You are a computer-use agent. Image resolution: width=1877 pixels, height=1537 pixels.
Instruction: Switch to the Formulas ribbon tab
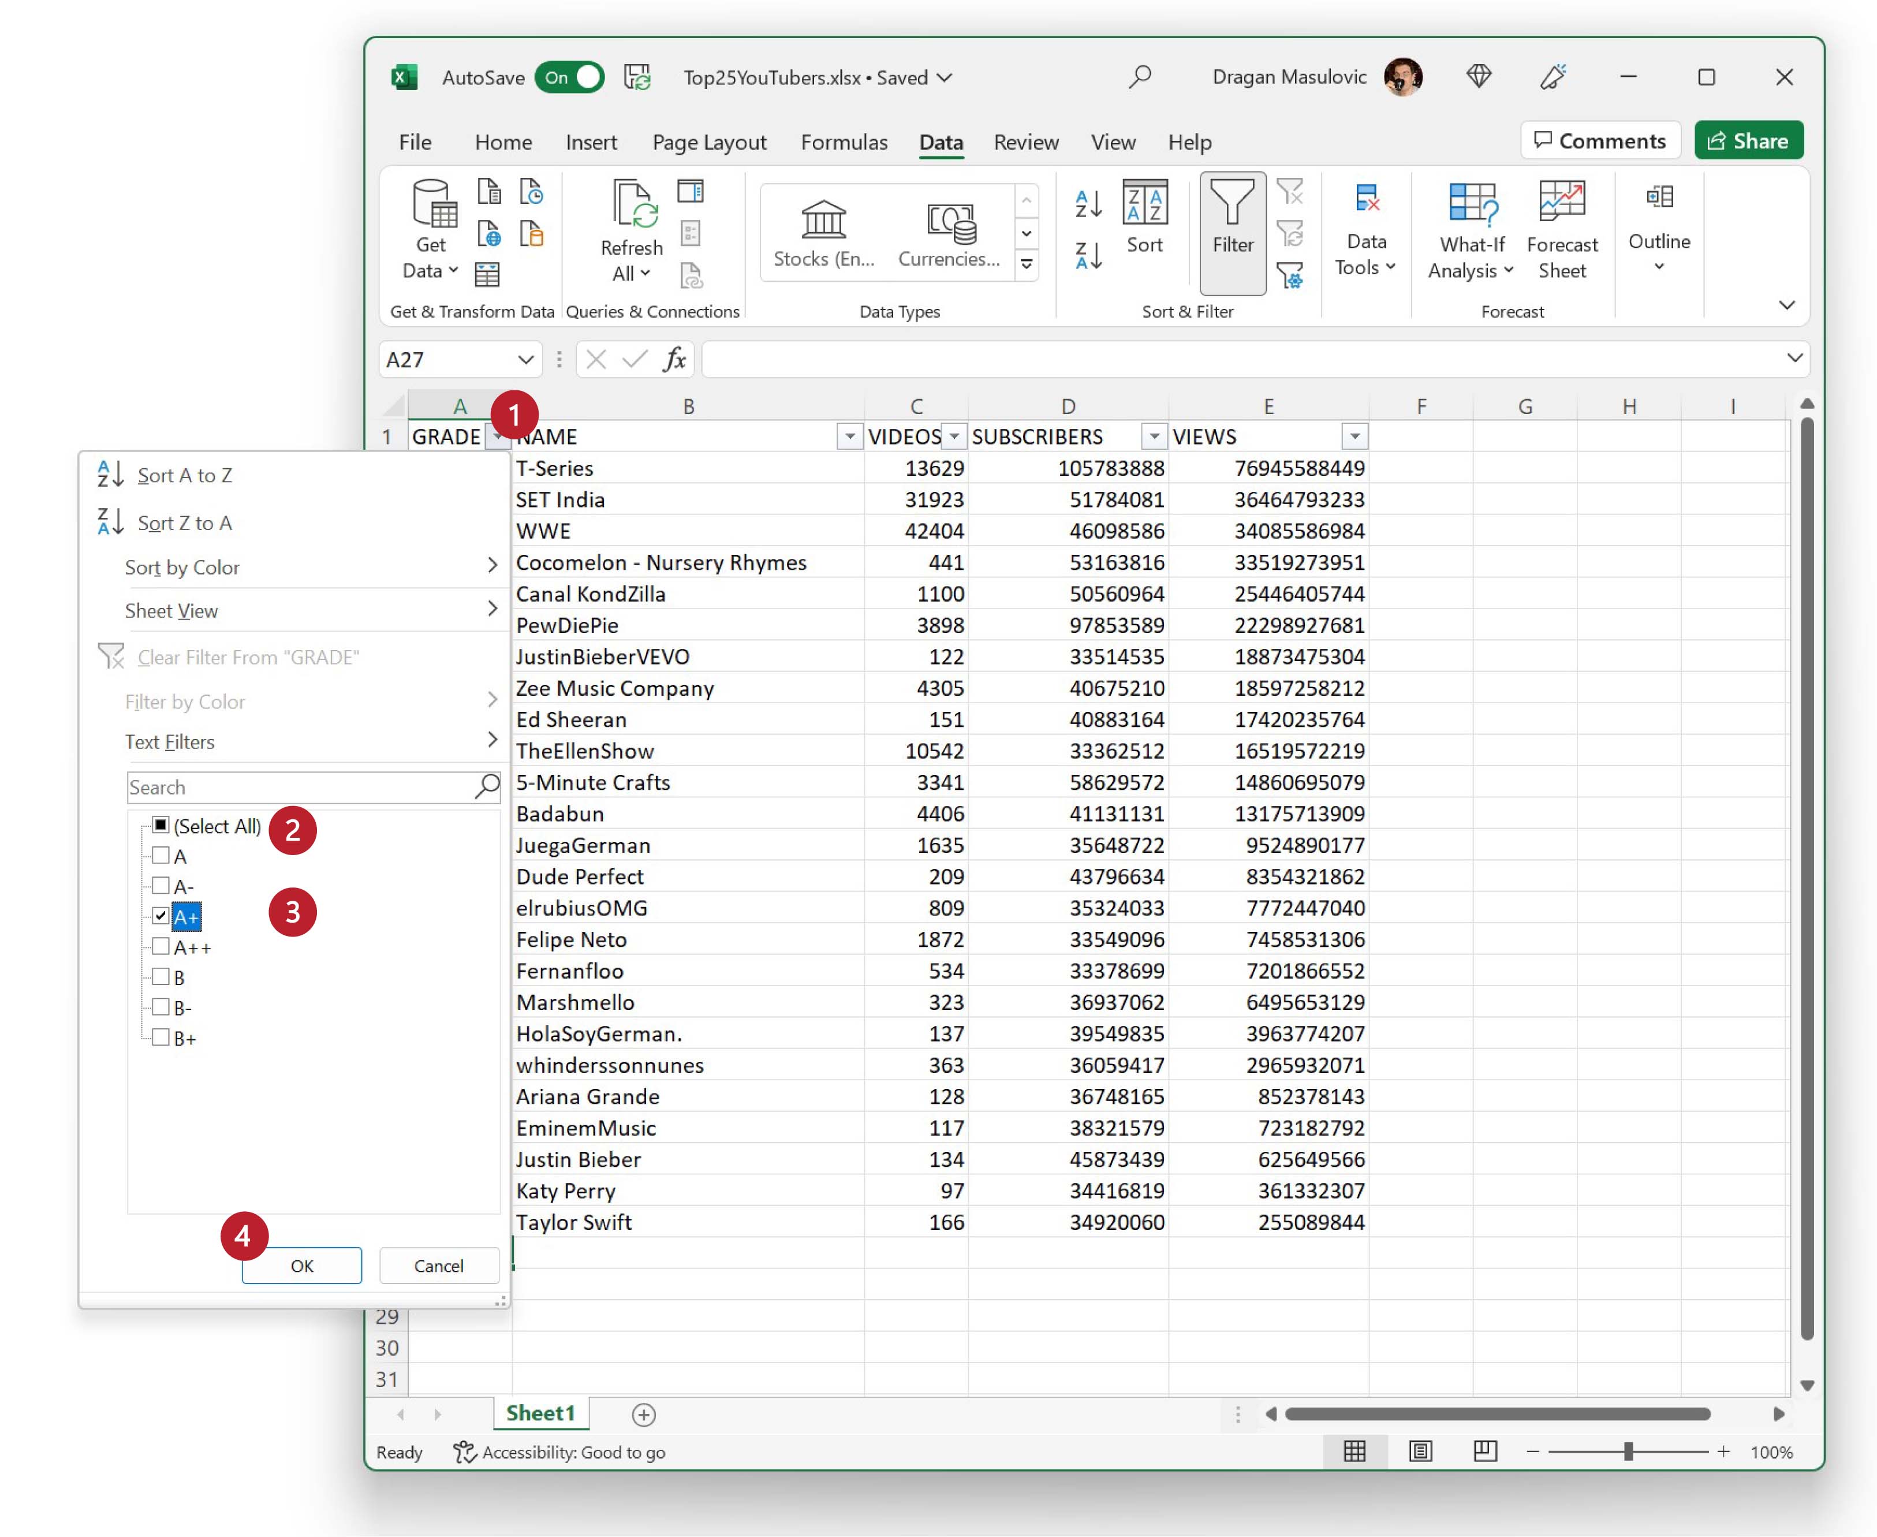pyautogui.click(x=843, y=143)
